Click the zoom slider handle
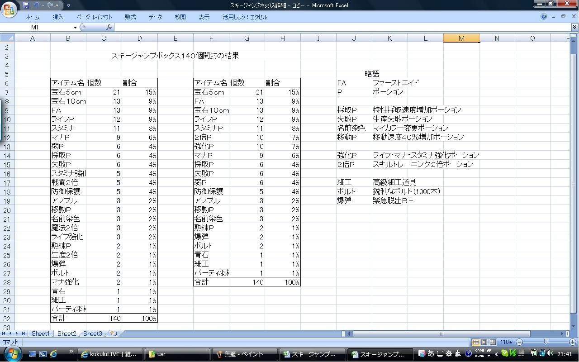Screen dimensions: 579x362 [546, 342]
